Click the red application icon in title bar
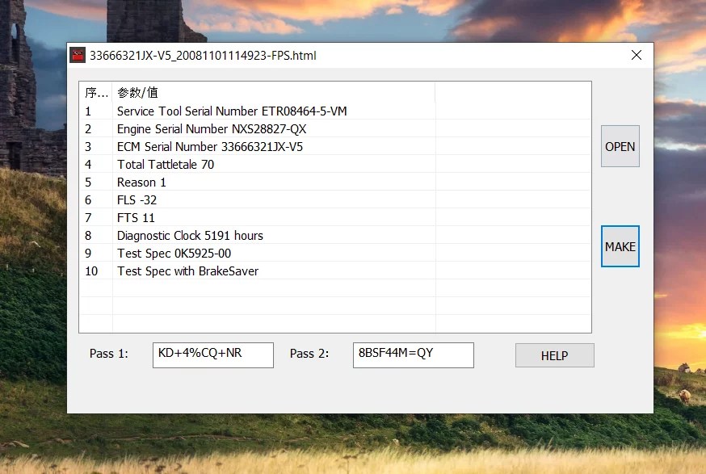The image size is (706, 474). pos(78,55)
